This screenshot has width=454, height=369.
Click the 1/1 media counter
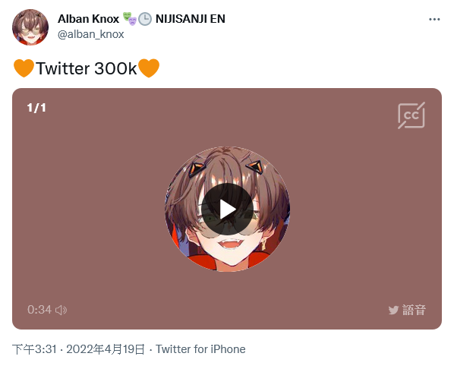pos(36,108)
